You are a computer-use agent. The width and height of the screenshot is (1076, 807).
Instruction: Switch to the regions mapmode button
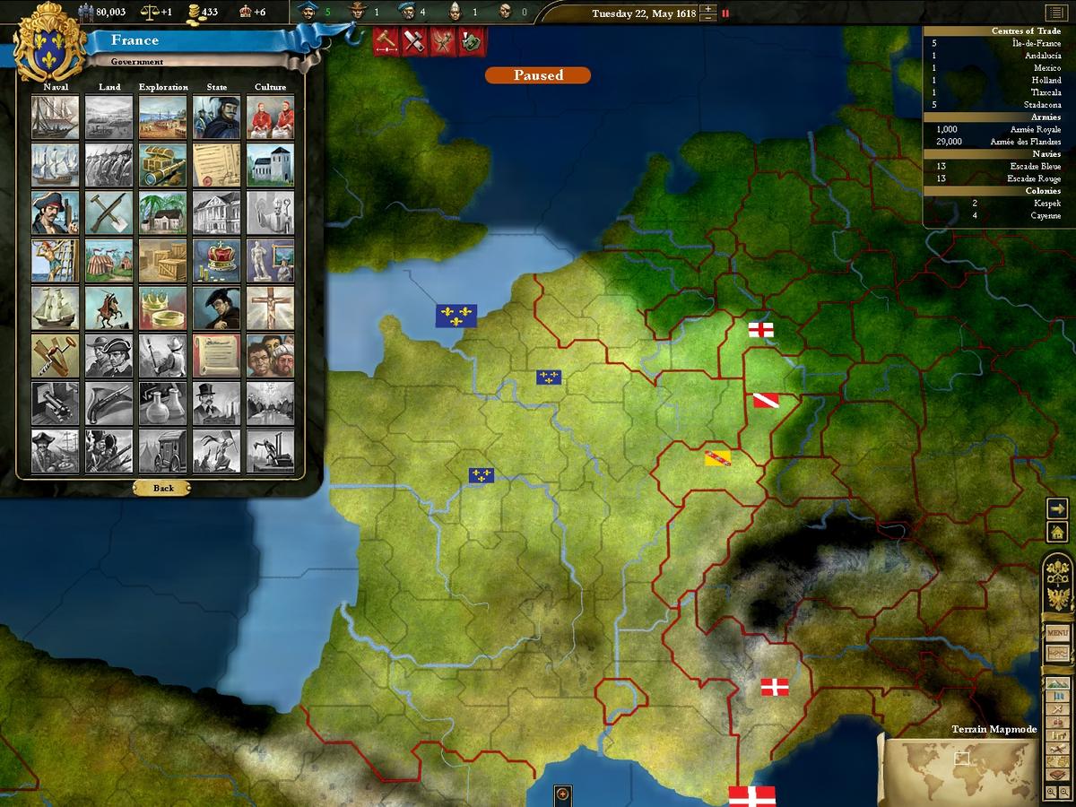click(1058, 761)
